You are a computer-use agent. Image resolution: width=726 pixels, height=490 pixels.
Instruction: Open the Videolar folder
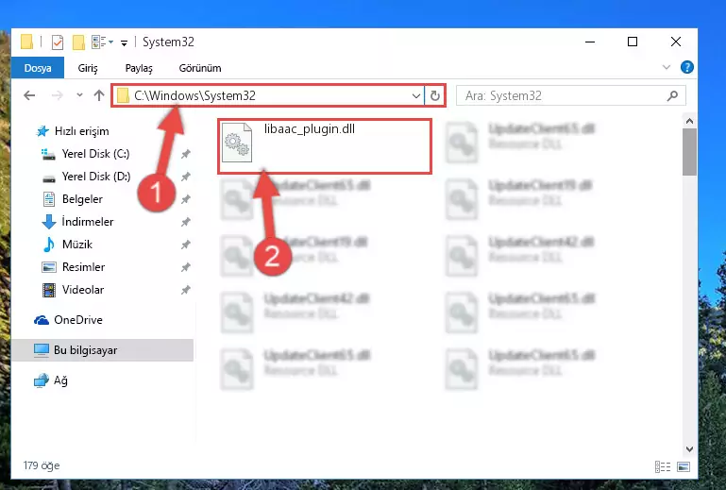[x=83, y=290]
